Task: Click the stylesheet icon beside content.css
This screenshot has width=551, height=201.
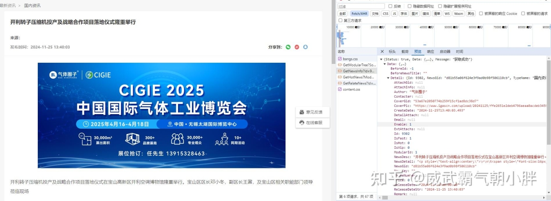Action: click(340, 89)
